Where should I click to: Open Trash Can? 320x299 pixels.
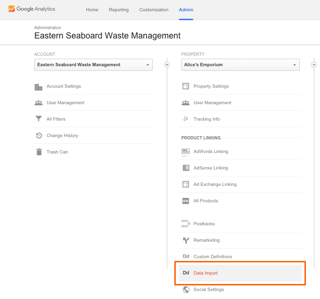(57, 152)
